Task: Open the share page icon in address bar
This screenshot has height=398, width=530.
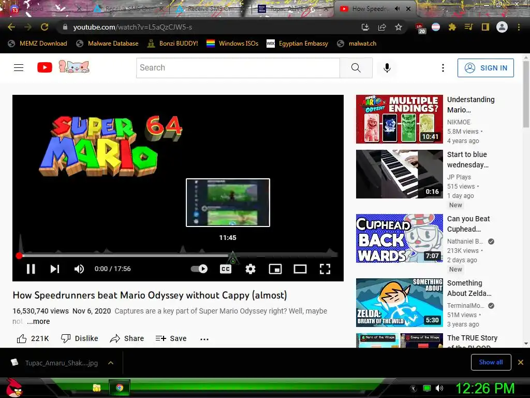Action: tap(382, 27)
